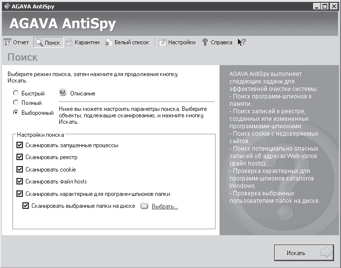Click the Белый список flag icon
This screenshot has height=268, width=341.
(x=109, y=43)
